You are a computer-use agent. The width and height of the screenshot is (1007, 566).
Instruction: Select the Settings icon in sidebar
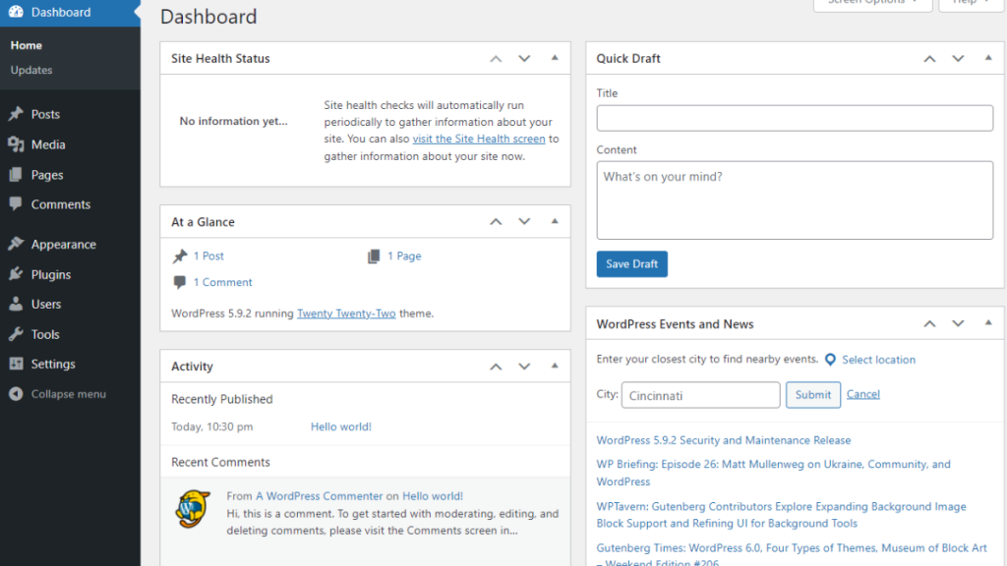coord(17,364)
